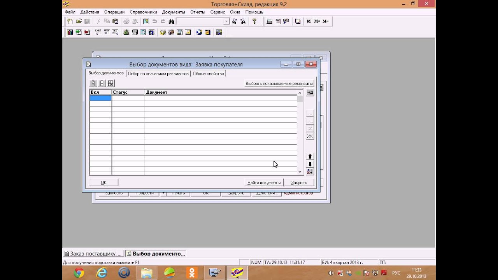Screen dimensions: 498x280
Task: Click the Paste clipboard toolbar icon
Action: [115, 21]
